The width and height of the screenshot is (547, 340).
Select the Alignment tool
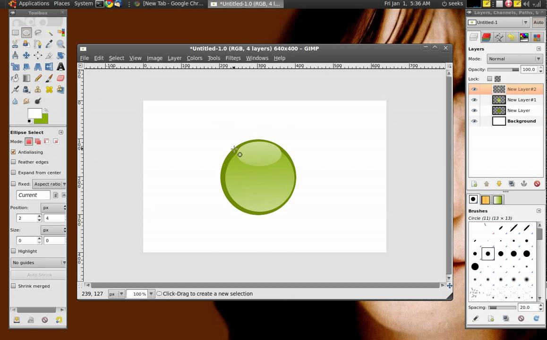click(x=38, y=55)
